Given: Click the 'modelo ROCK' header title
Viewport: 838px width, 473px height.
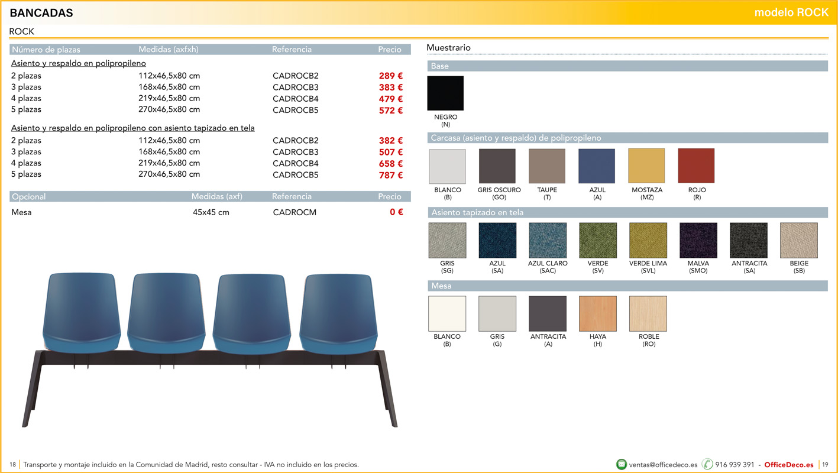Looking at the screenshot, I should (791, 12).
